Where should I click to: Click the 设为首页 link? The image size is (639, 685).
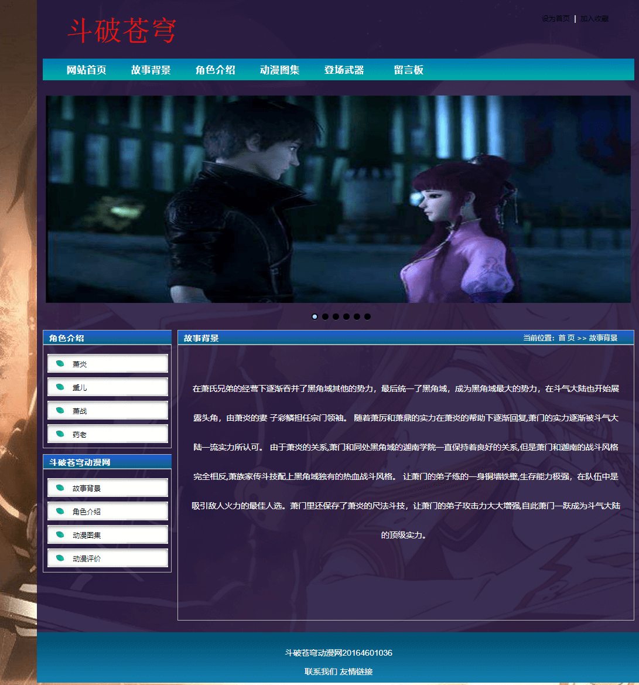pos(556,18)
